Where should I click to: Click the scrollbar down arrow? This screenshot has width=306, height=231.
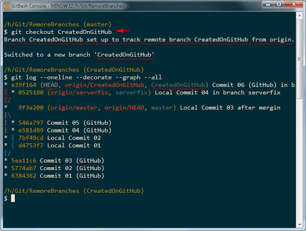pyautogui.click(x=299, y=224)
